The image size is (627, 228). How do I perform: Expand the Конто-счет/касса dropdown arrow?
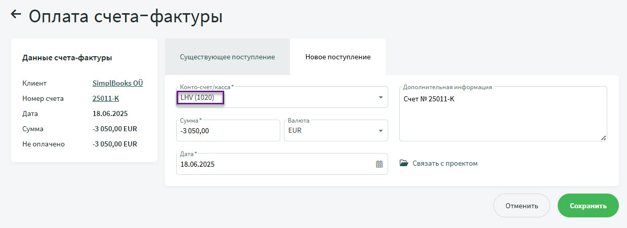[381, 97]
